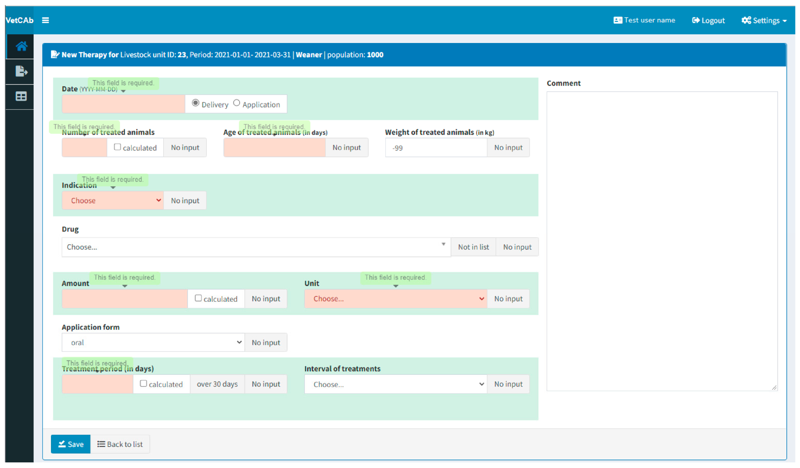Open the Indication Choose dropdown
800x468 pixels.
(113, 201)
